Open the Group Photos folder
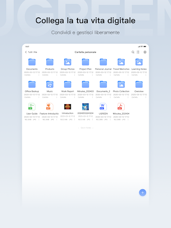Image resolution: width=171 pixels, height=228 pixels. pyautogui.click(x=68, y=62)
